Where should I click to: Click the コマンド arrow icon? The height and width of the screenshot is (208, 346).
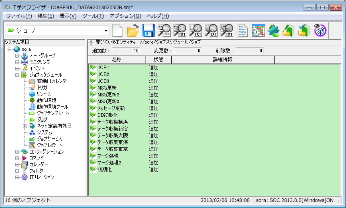tap(24, 158)
